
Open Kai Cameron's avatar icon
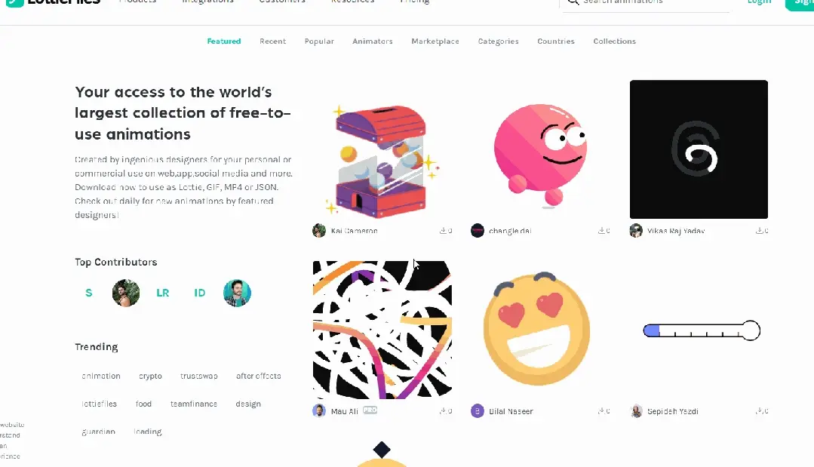click(x=319, y=230)
